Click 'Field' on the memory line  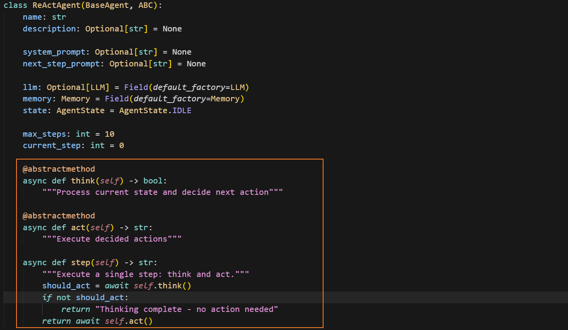pos(117,99)
